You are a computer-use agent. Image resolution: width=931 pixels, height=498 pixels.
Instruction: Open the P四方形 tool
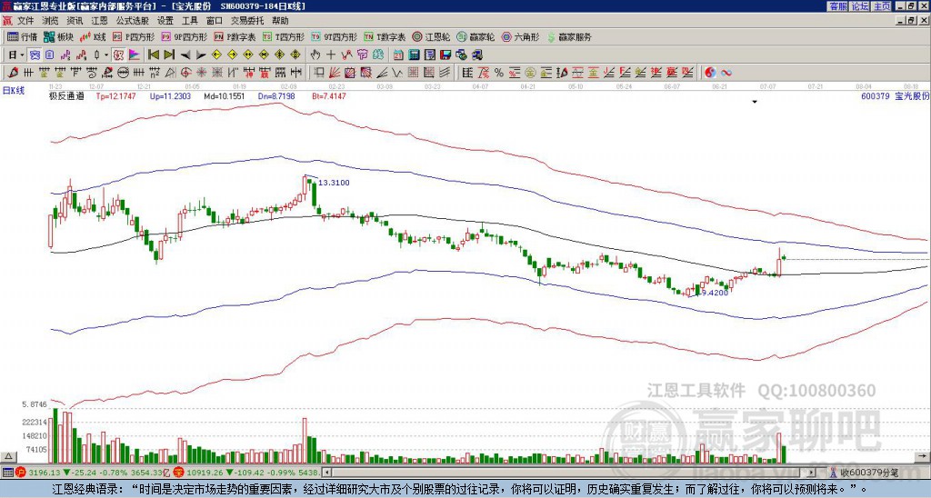[x=134, y=36]
